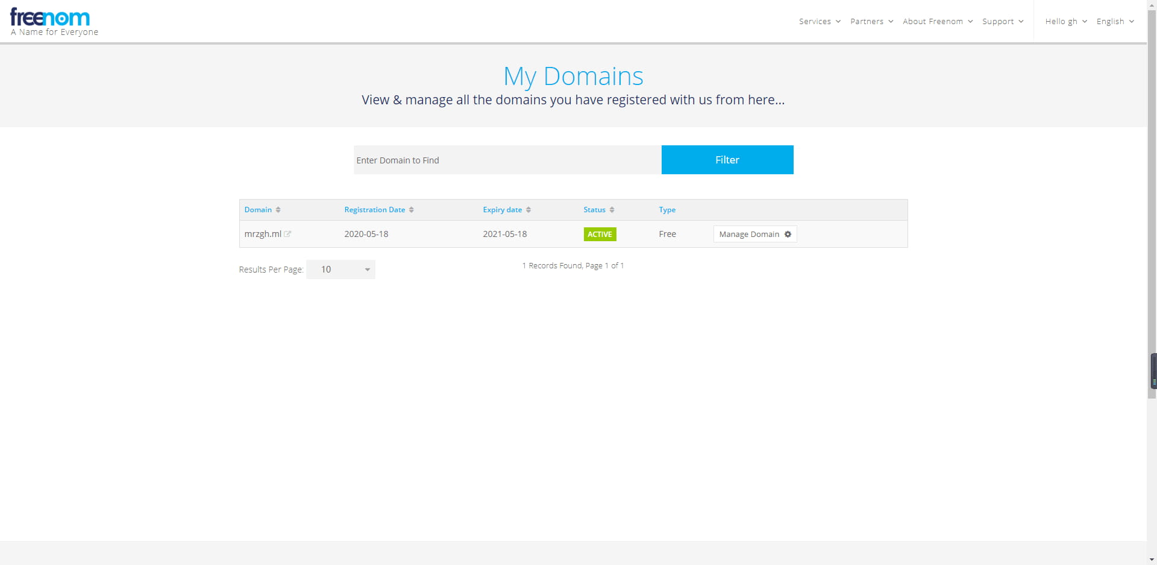The width and height of the screenshot is (1157, 565).
Task: Open external link icon beside mrzgh.ml
Action: pyautogui.click(x=287, y=234)
